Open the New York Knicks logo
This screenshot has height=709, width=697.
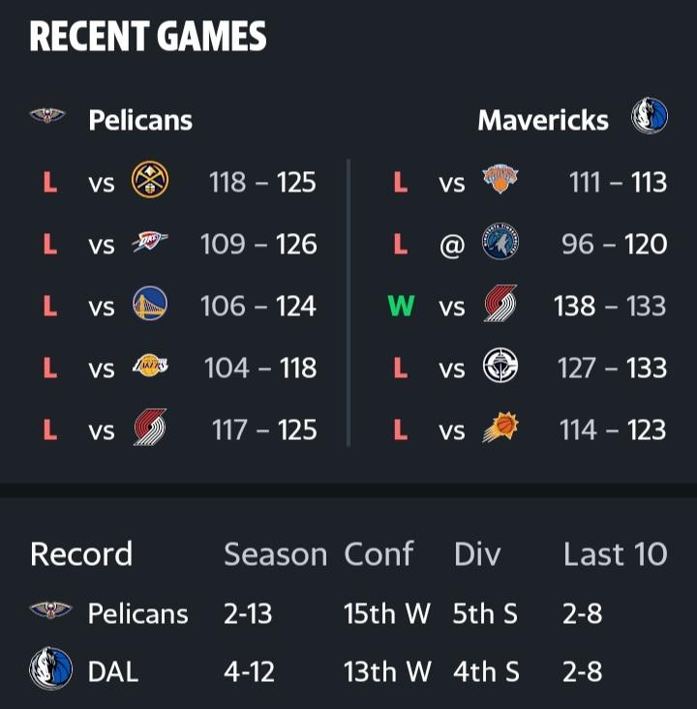(x=500, y=181)
